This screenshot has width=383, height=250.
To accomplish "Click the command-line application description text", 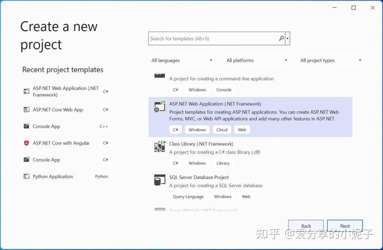I will (221, 78).
